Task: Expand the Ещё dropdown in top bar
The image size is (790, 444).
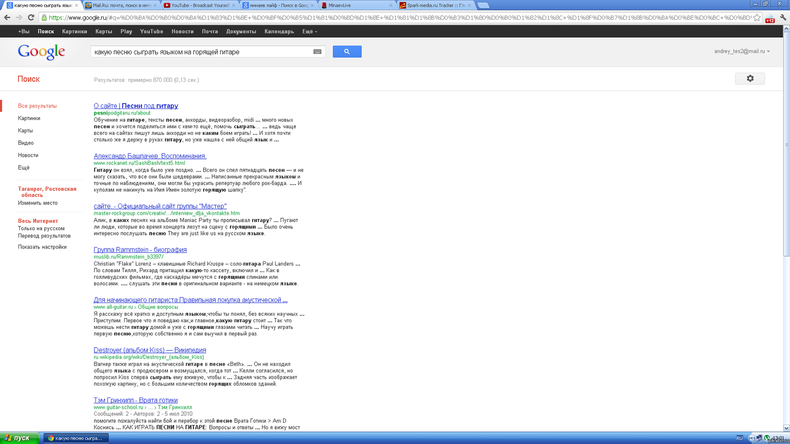Action: [309, 31]
